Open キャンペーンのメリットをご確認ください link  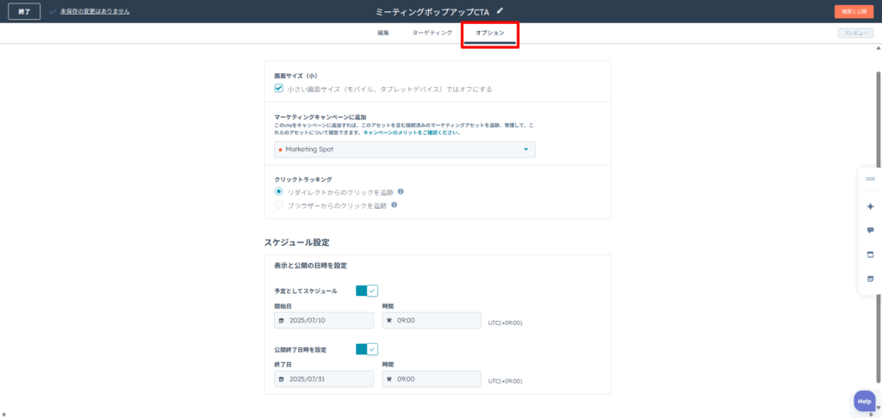coord(413,133)
